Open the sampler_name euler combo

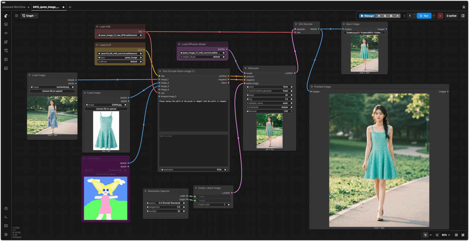[x=270, y=103]
